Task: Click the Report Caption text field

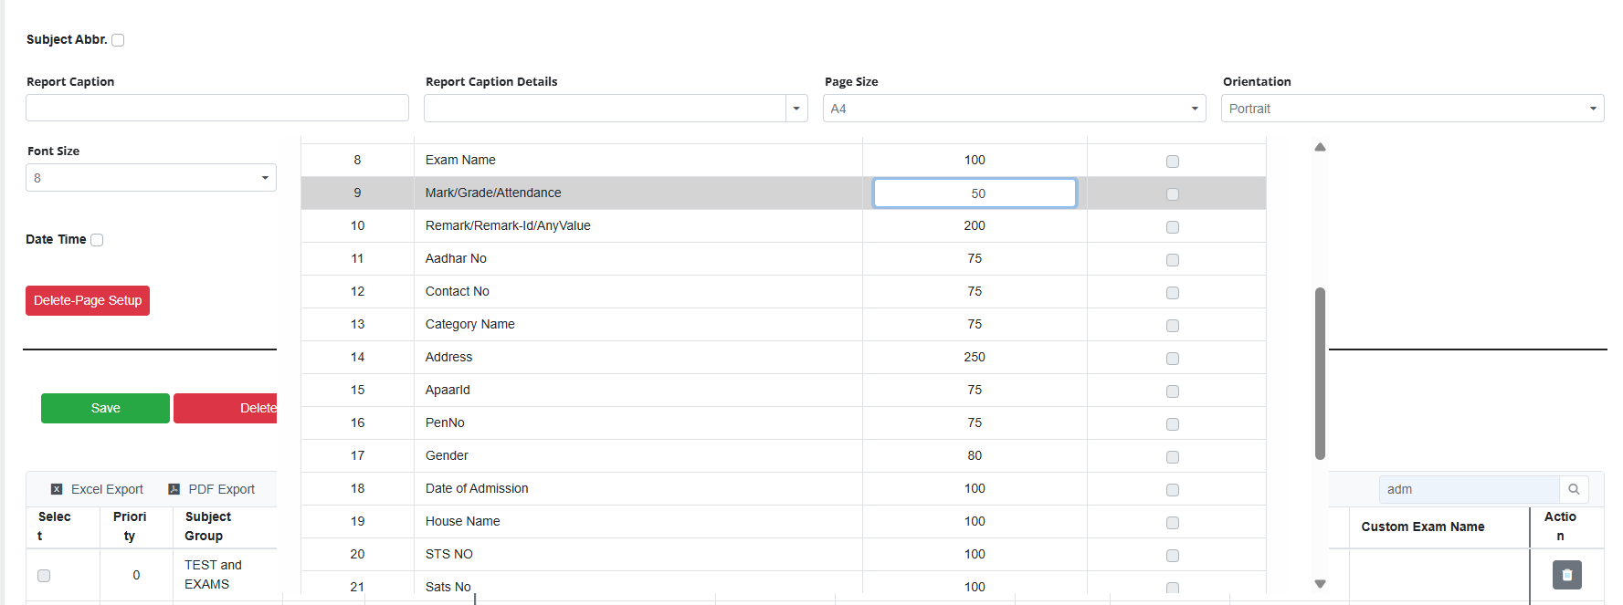Action: [x=217, y=108]
